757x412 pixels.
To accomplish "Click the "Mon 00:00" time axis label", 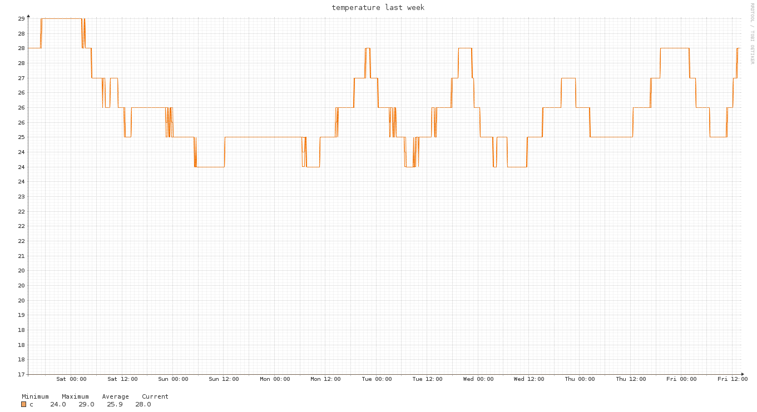I will point(275,379).
